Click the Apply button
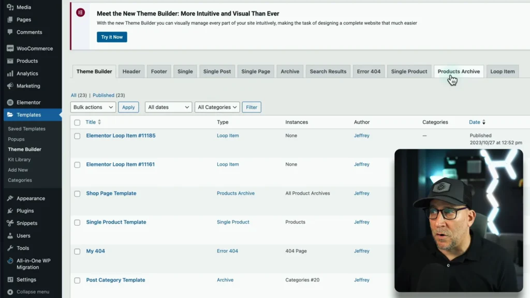 (128, 107)
